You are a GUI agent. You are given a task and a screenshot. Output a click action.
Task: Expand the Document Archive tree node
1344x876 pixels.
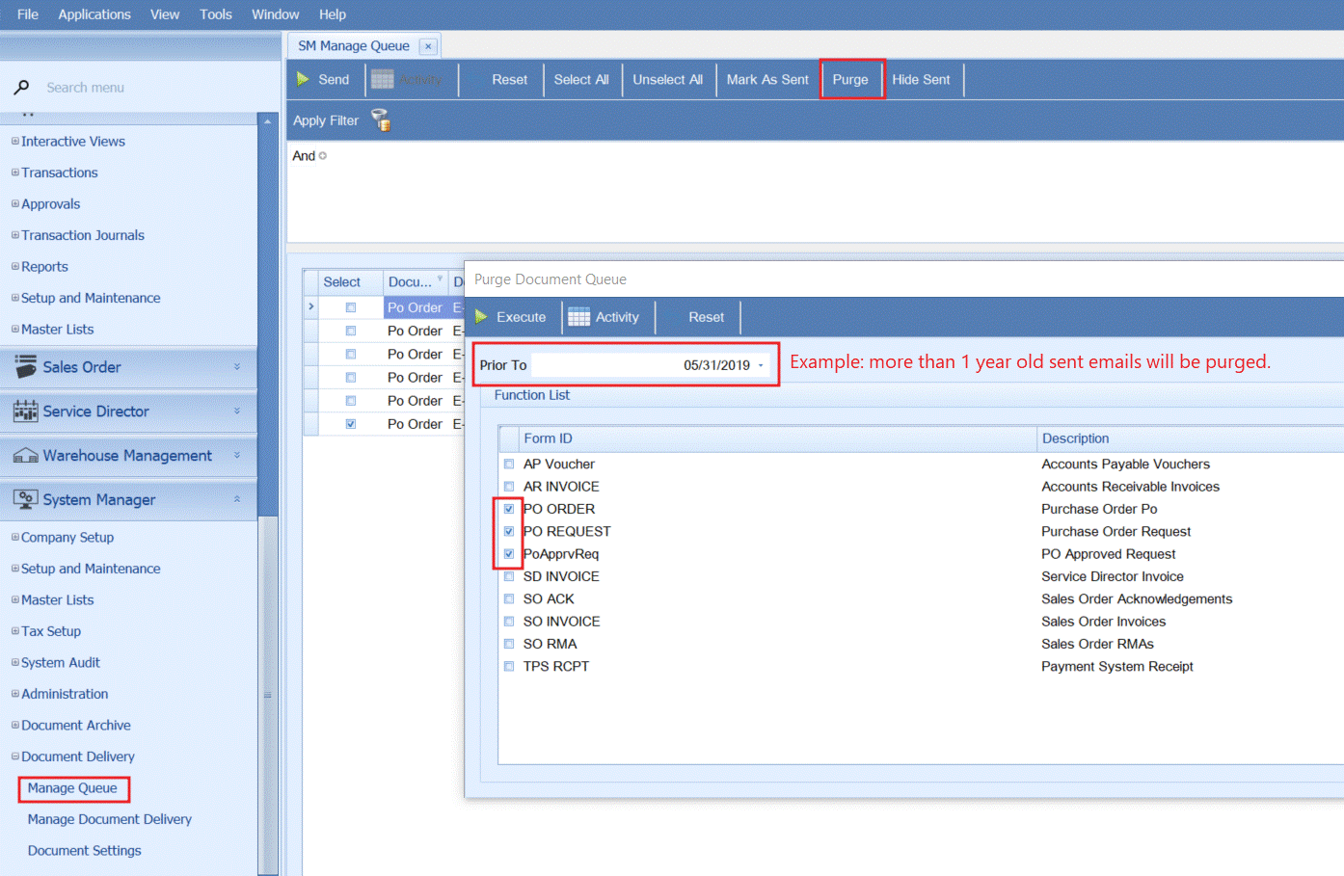point(15,726)
